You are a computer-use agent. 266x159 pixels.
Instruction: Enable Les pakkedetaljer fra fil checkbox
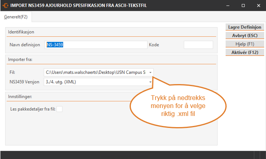click(59, 109)
